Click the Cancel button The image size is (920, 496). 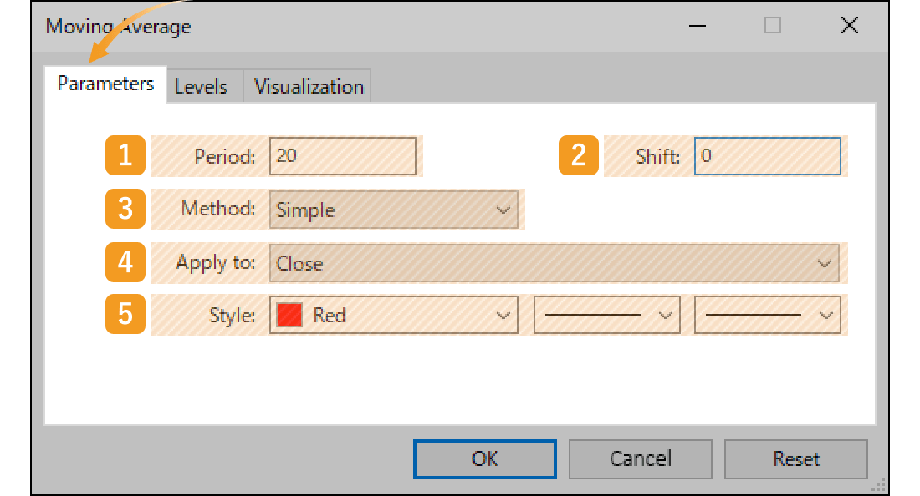640,459
